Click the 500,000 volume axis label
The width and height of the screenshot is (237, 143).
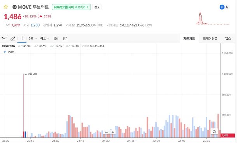click(x=226, y=115)
